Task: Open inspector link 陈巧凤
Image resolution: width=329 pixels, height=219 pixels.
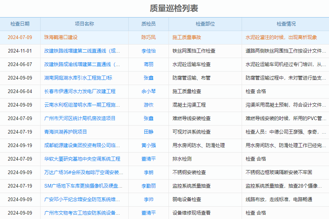Action: click(x=148, y=37)
